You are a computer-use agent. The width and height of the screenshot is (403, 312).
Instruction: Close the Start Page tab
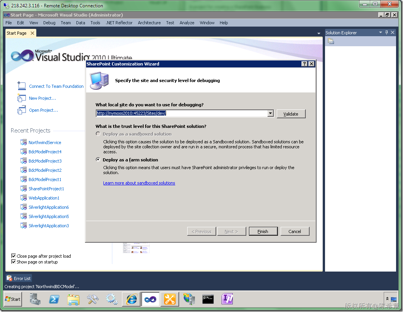(32, 33)
